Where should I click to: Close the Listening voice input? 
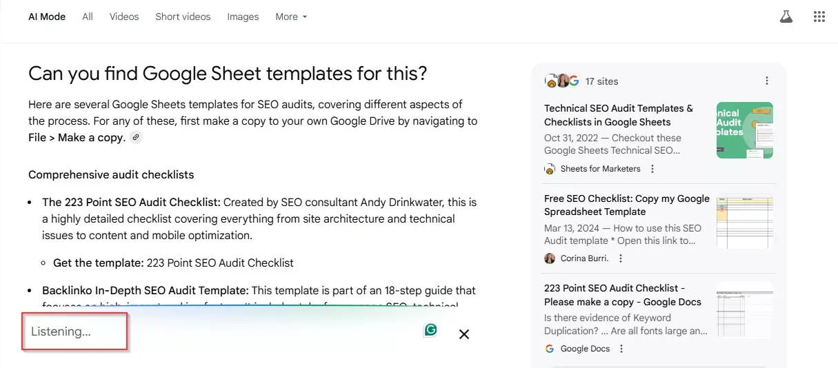coord(464,334)
